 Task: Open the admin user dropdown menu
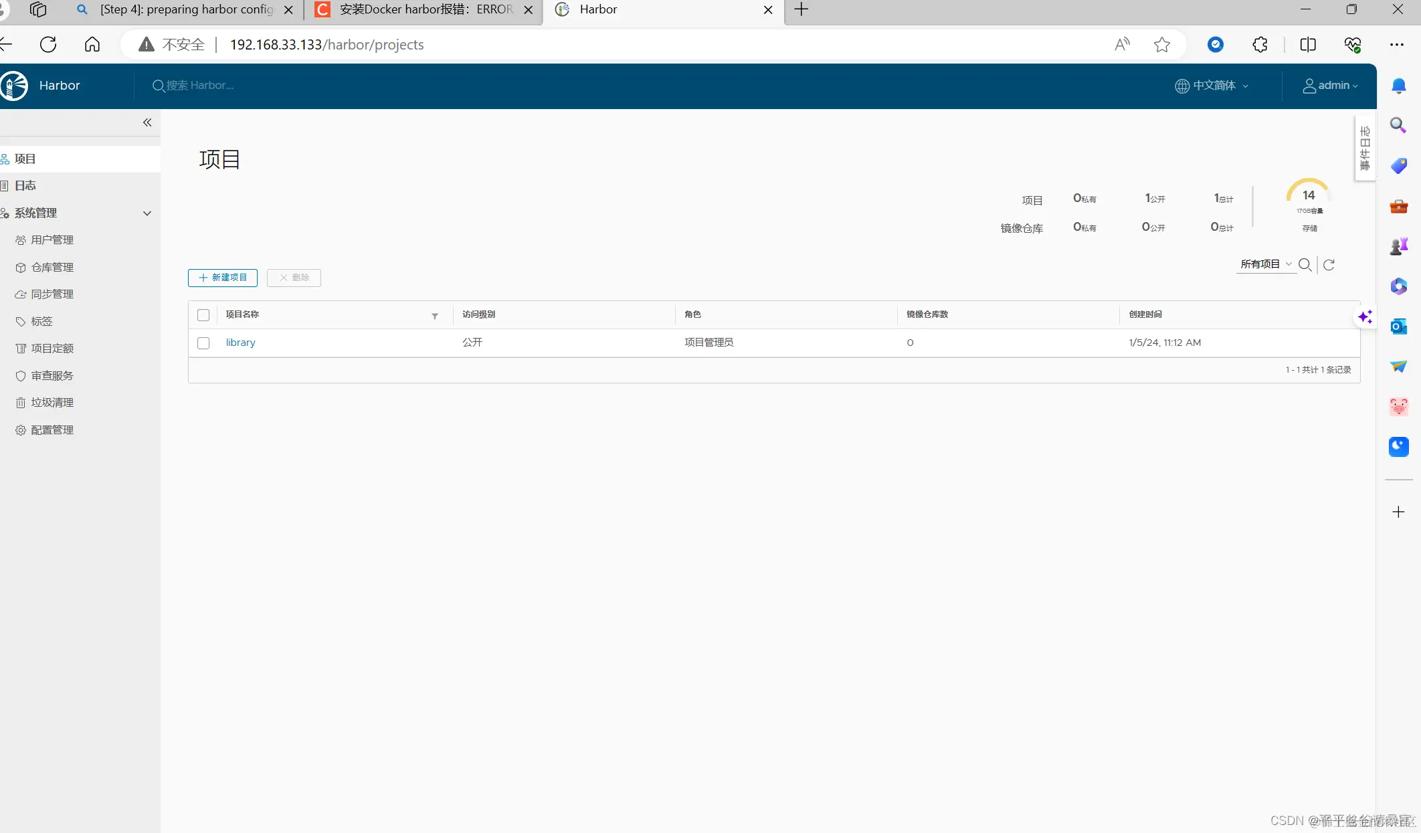click(1330, 86)
